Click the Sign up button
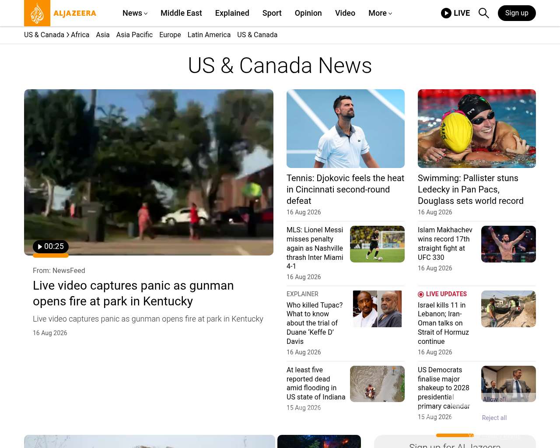 coord(517,13)
